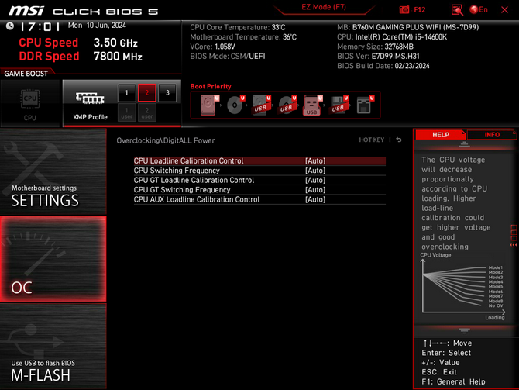Open the M-FLASH BIOS flash section
This screenshot has width=519, height=390.
(53, 346)
